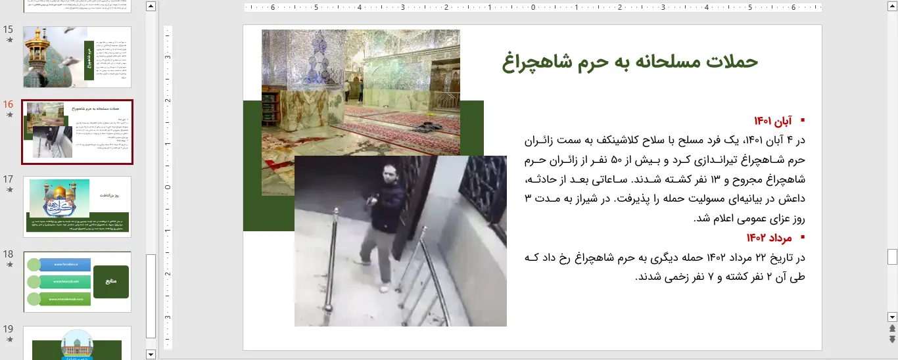898x360 pixels.
Task: Click the horizontal ruler above the slide
Action: (x=533, y=8)
